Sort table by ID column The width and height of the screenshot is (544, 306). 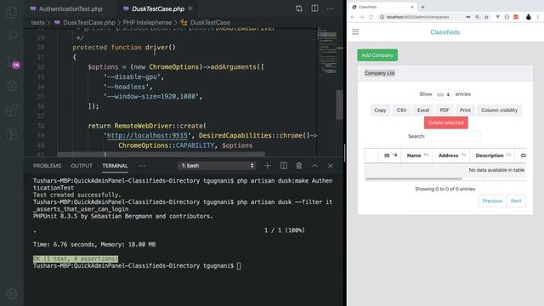[390, 156]
